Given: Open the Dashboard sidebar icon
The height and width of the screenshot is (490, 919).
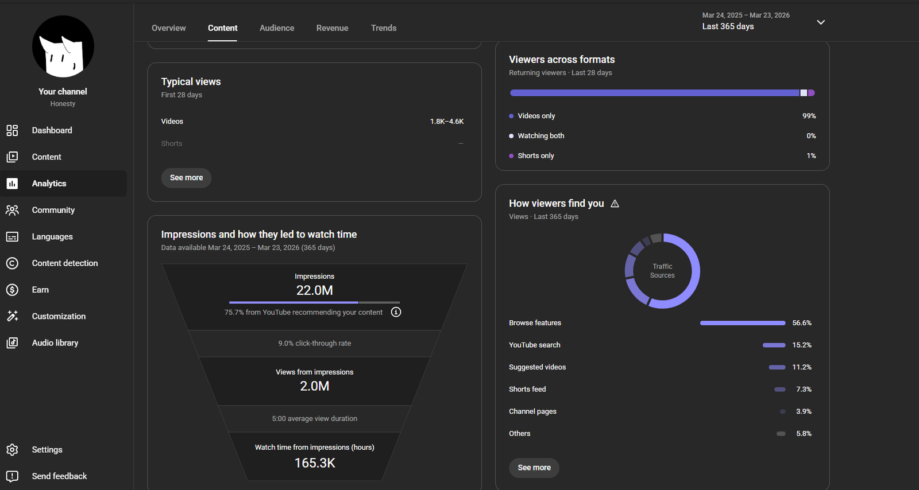Looking at the screenshot, I should coord(12,130).
